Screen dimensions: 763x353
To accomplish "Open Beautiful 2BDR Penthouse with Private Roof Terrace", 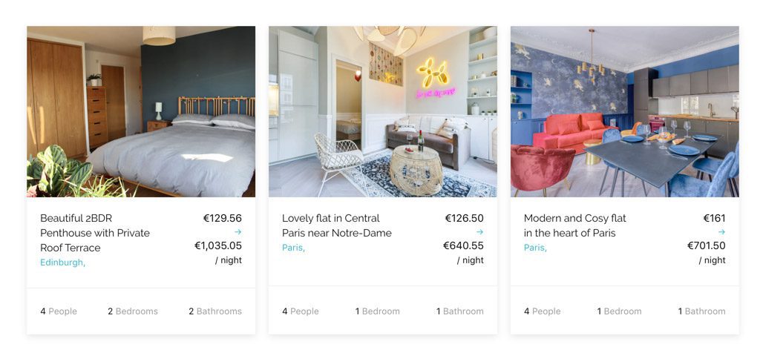I will [x=95, y=233].
